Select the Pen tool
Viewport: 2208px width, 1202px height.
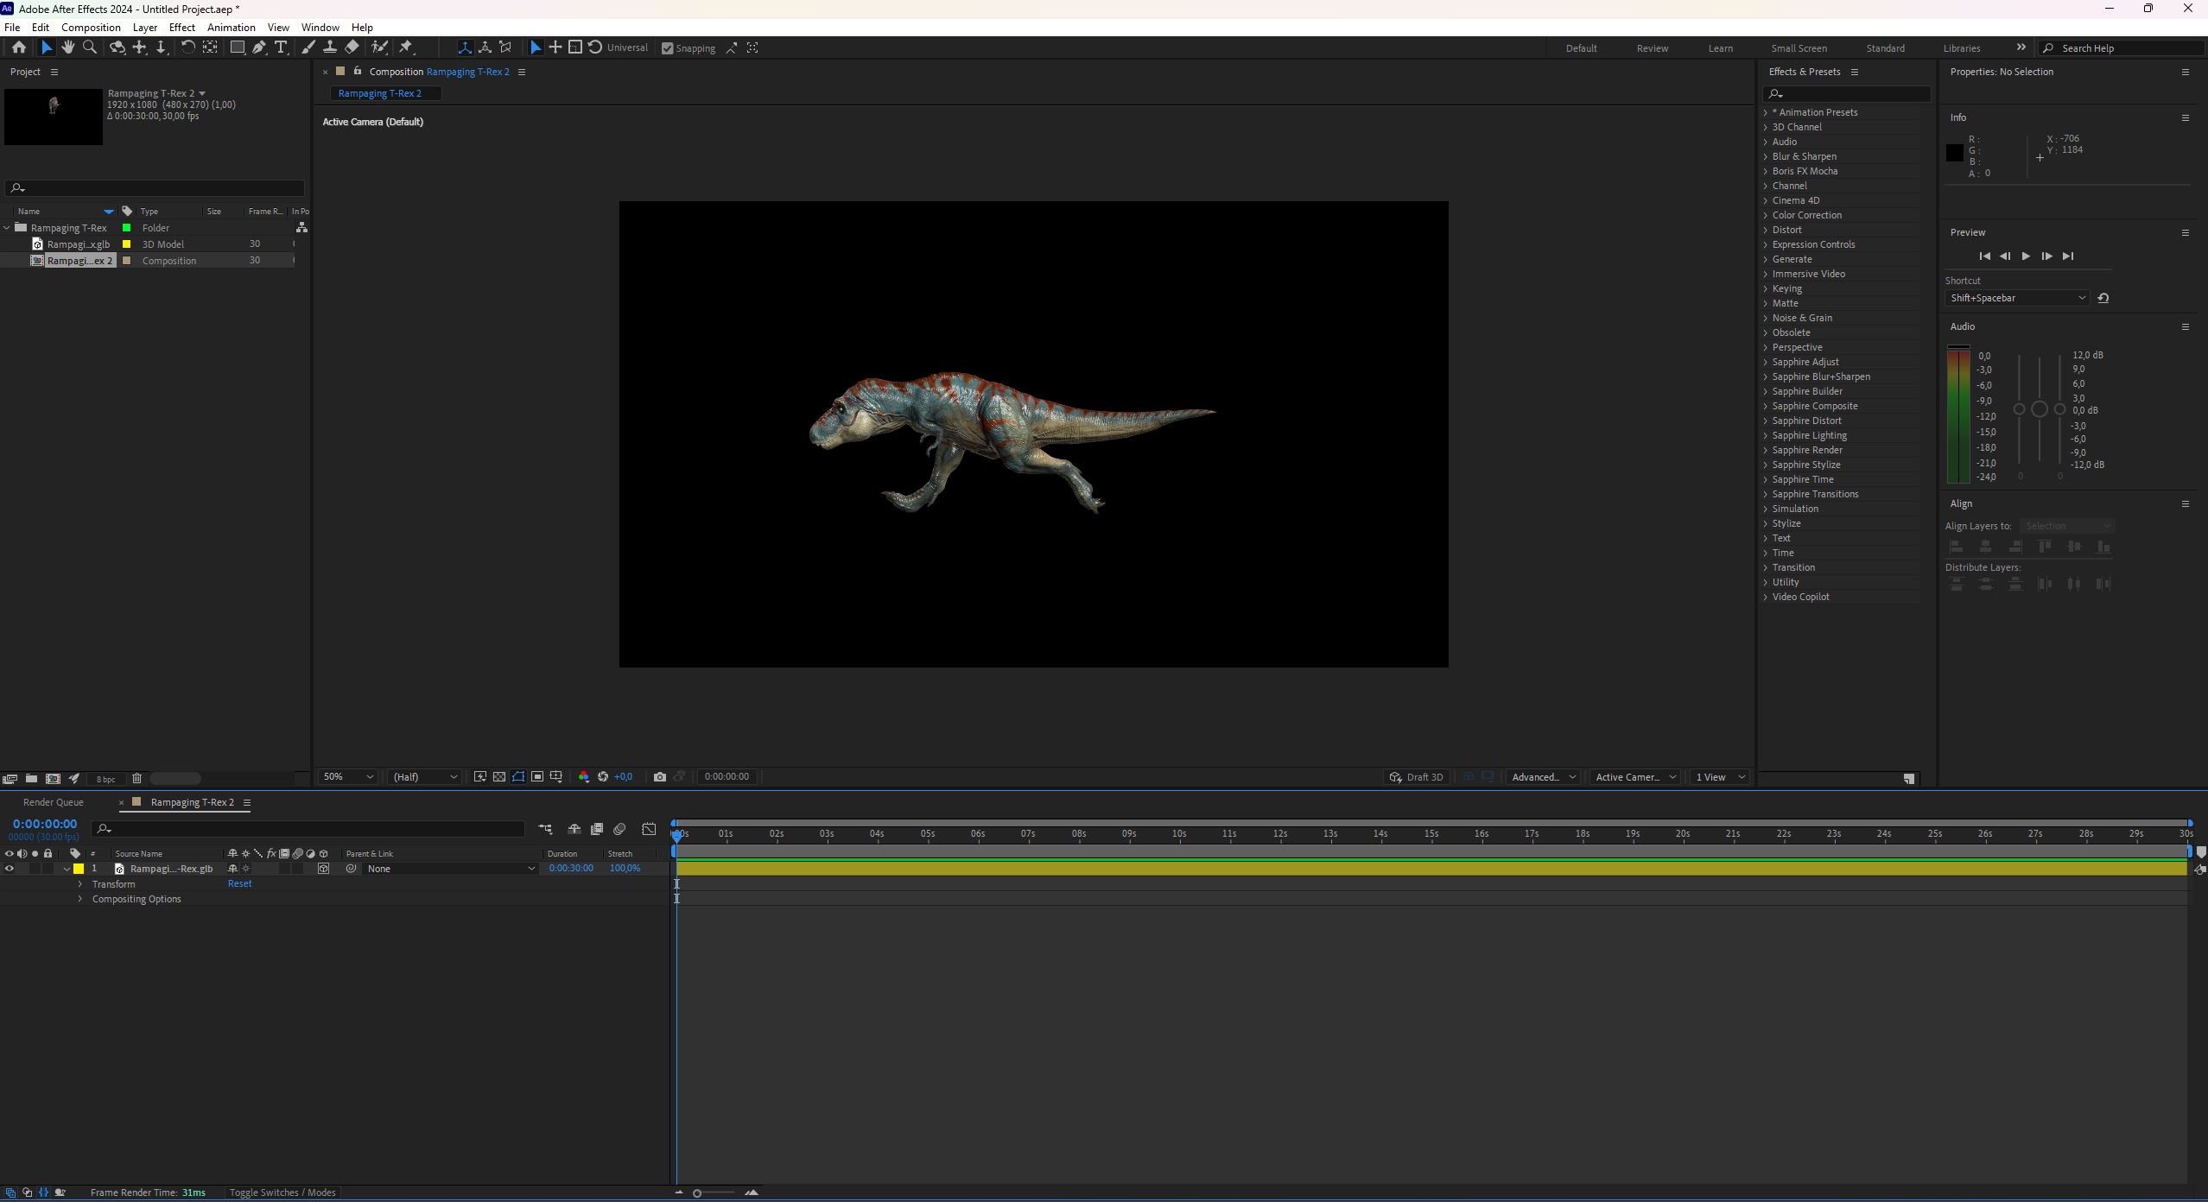(259, 47)
